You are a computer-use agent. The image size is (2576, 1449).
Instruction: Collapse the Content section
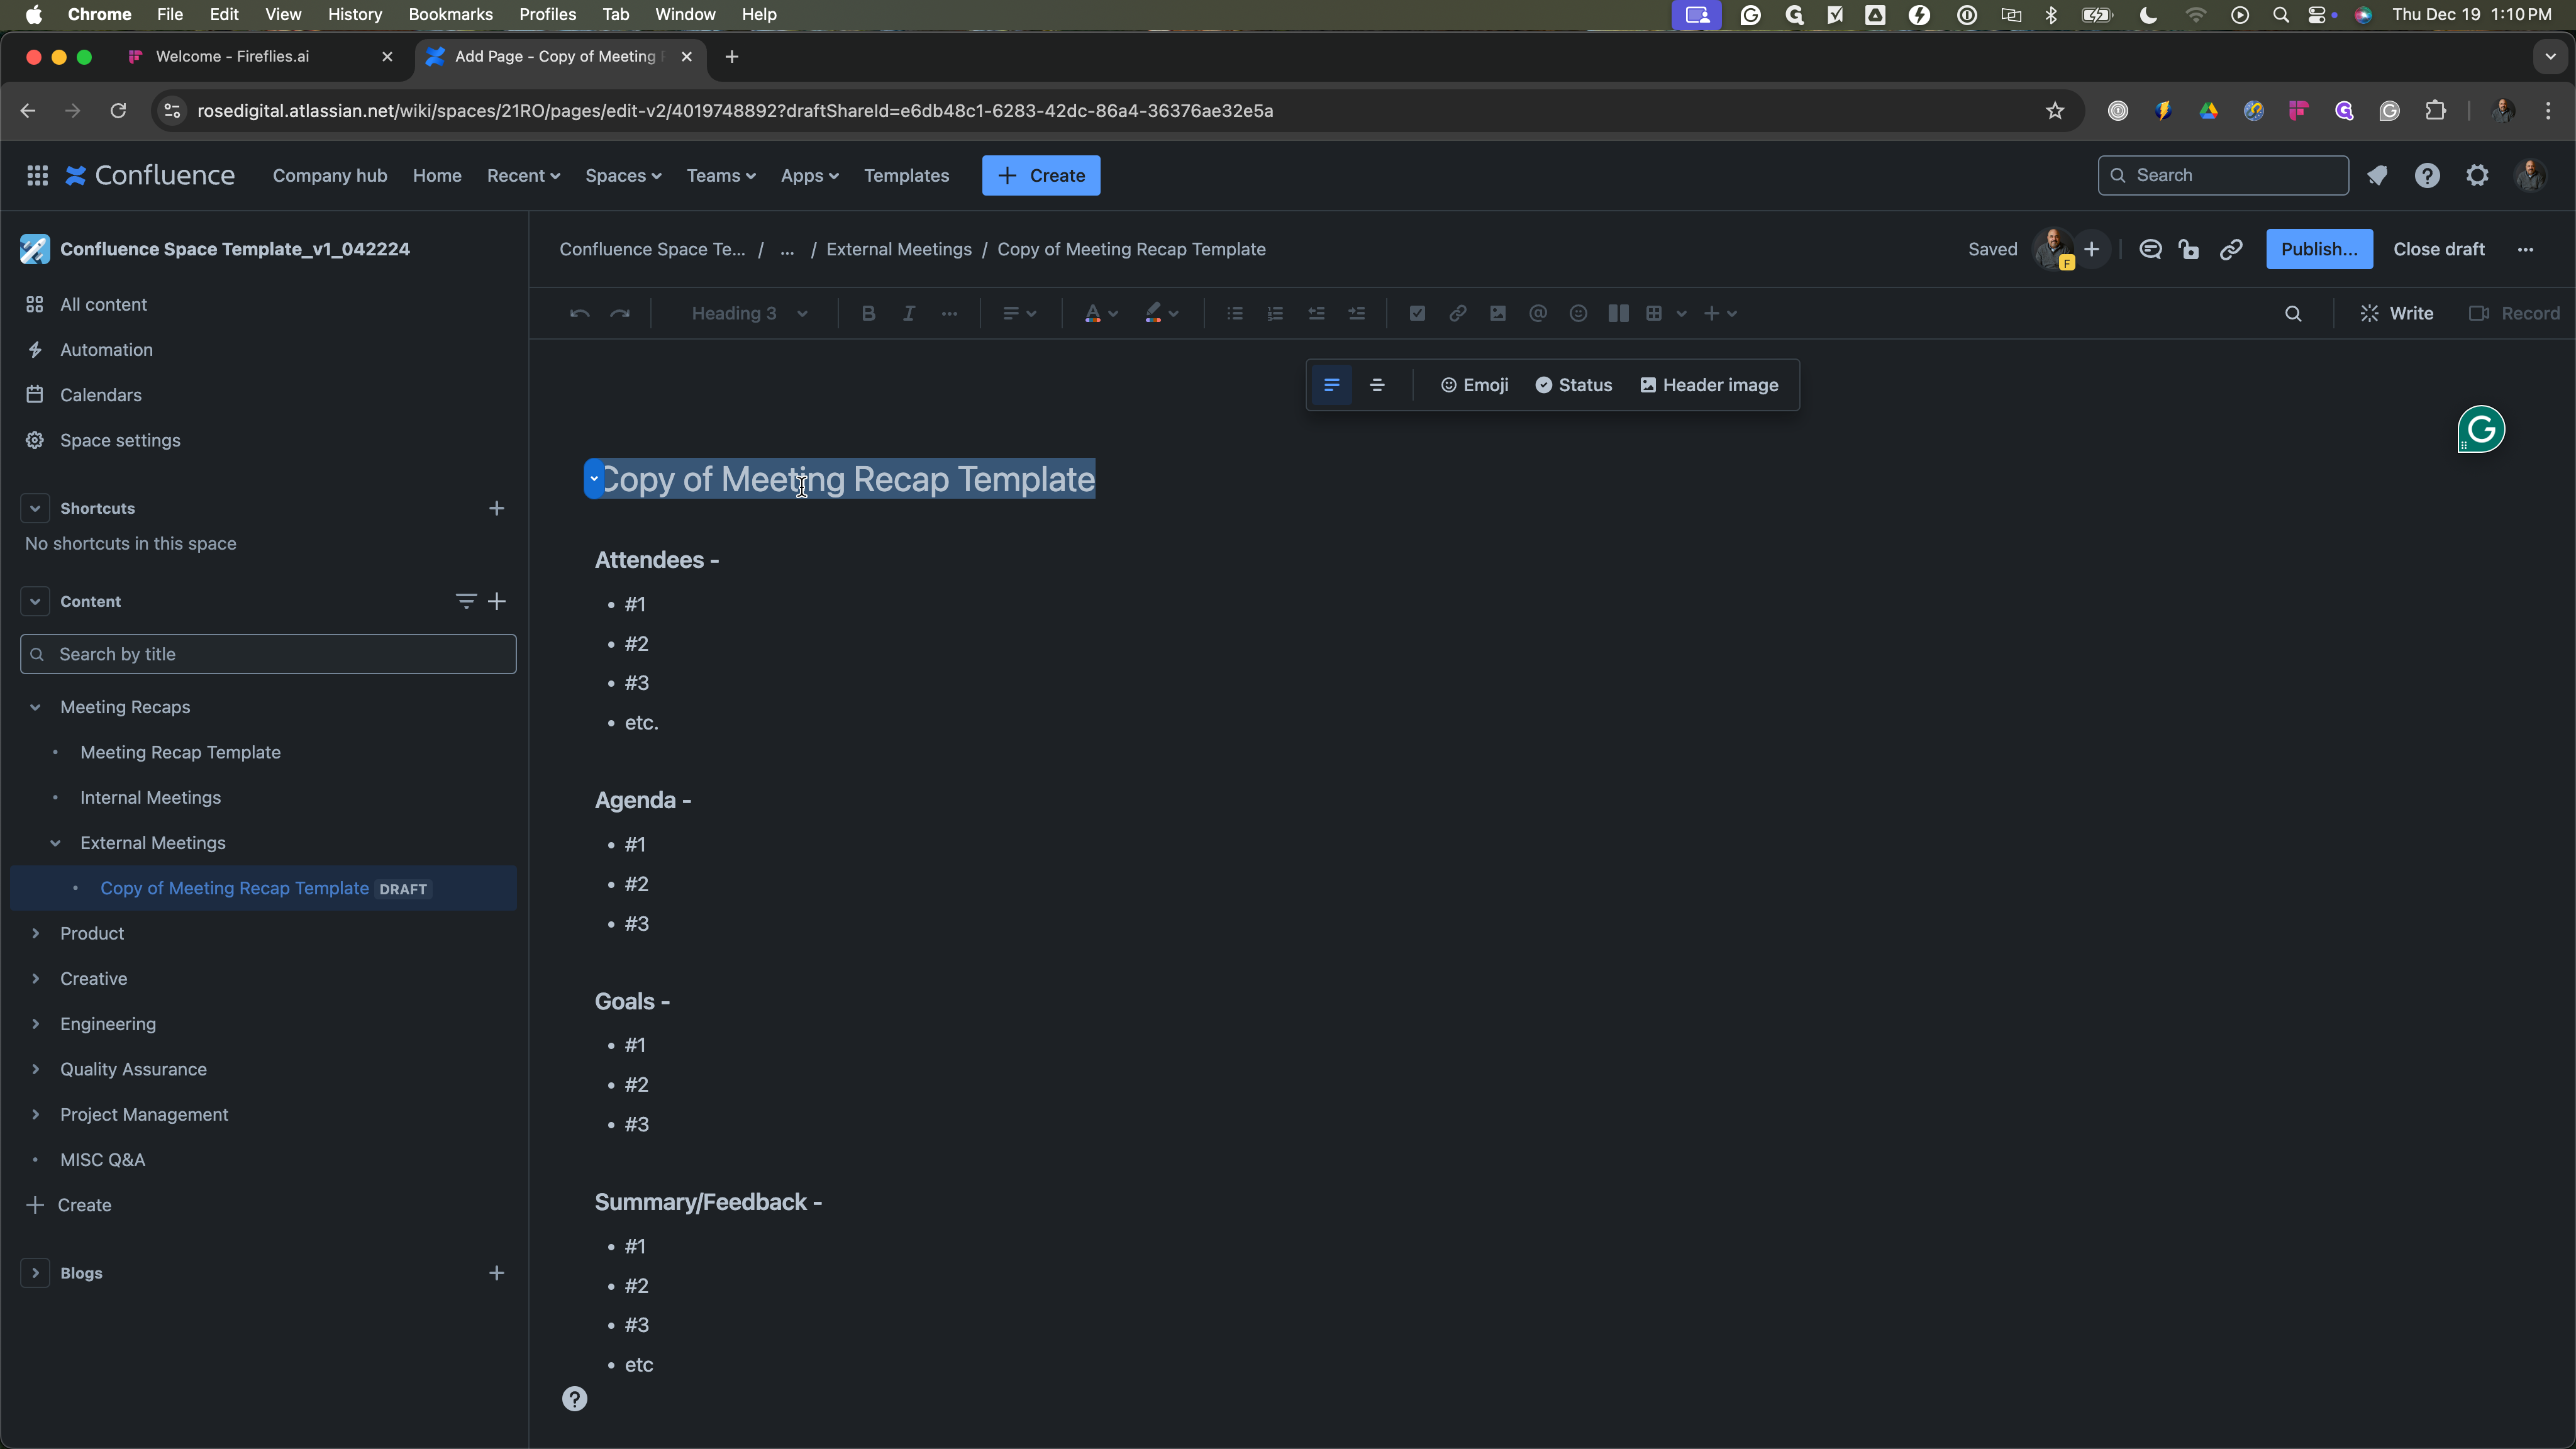tap(35, 601)
